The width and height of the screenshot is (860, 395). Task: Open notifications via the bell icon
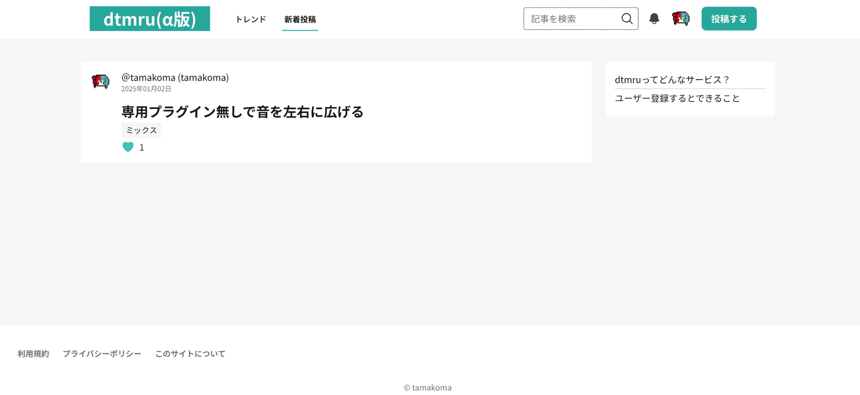point(654,19)
